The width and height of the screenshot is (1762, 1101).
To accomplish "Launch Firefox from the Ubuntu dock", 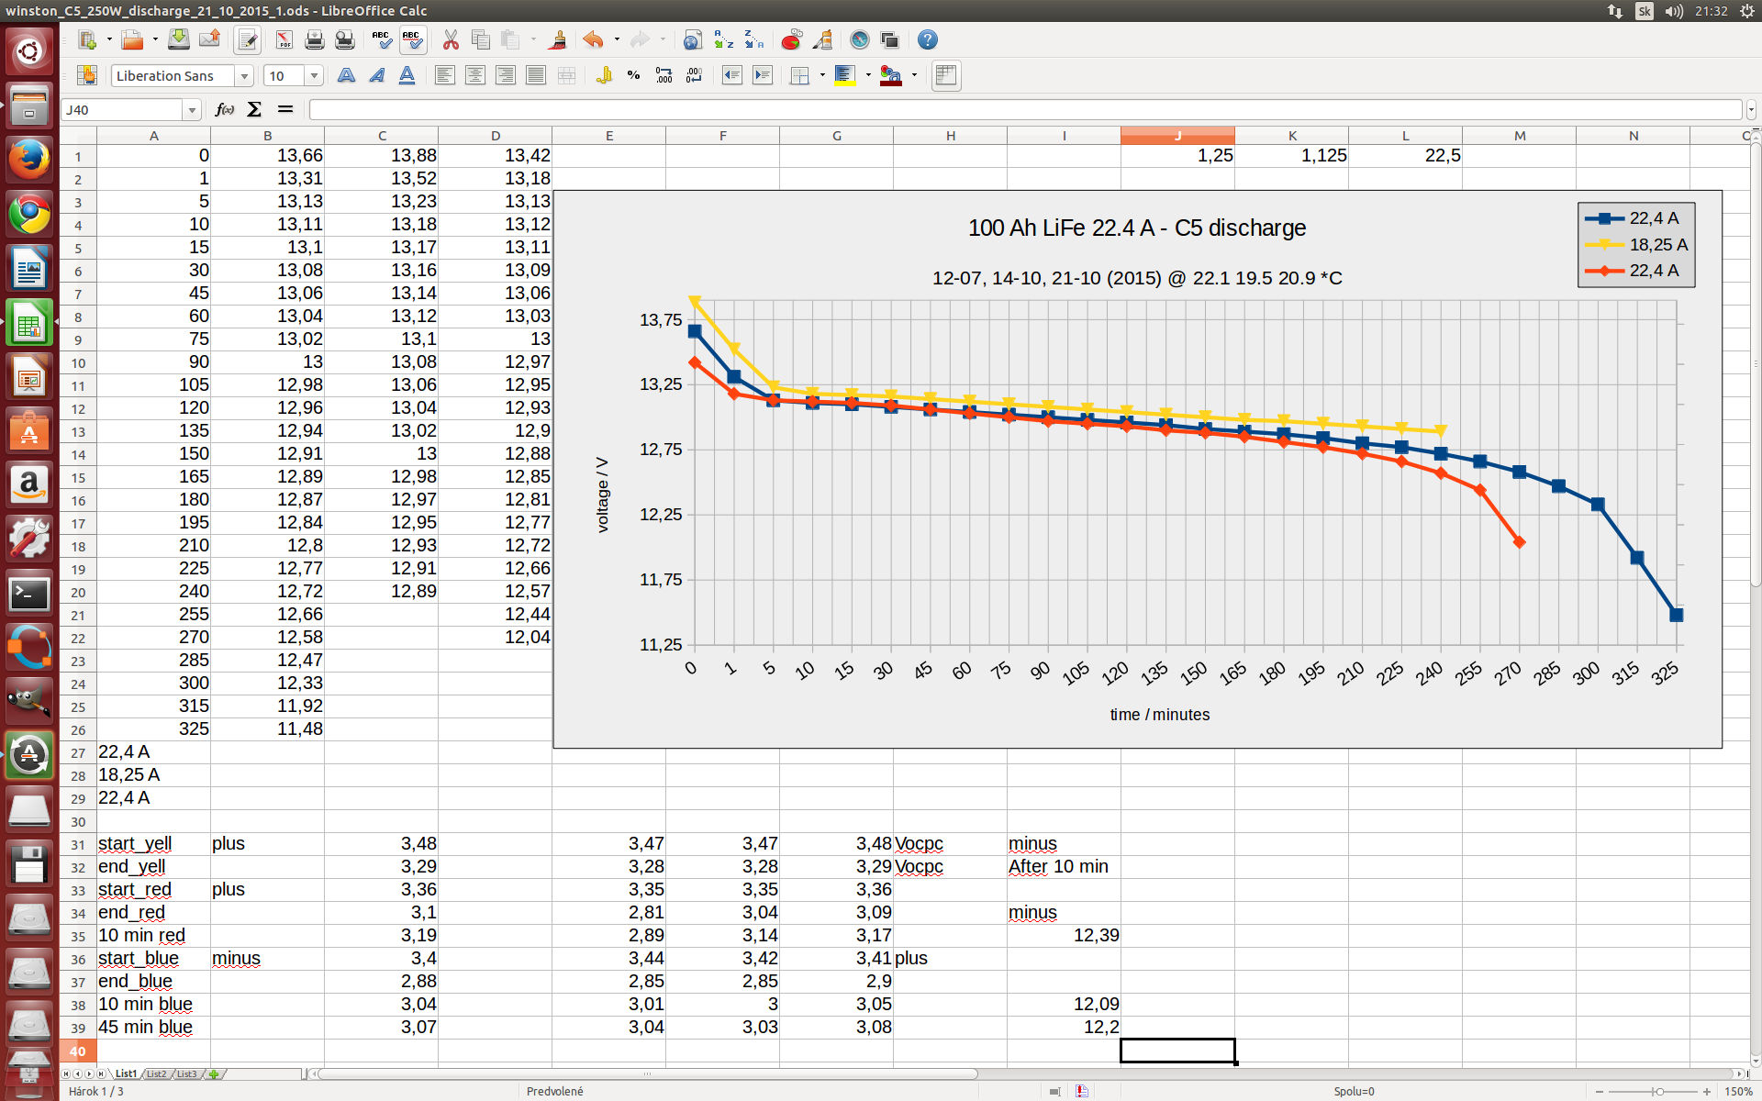I will (29, 159).
